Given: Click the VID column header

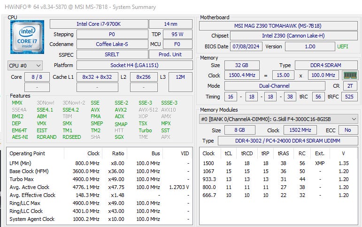Looking at the screenshot, I should pos(185,153).
